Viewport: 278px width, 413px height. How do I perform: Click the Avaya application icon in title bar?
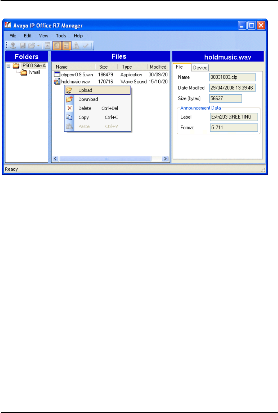click(x=8, y=25)
